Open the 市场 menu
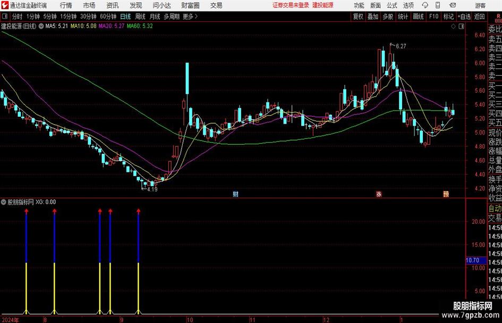Viewport: 502px width, 323px height. coord(89,5)
